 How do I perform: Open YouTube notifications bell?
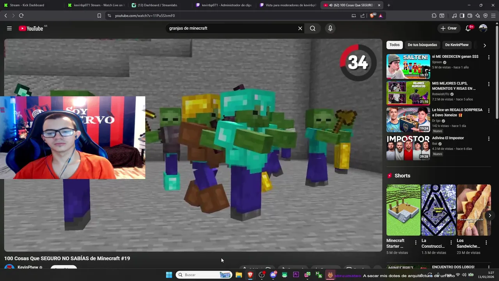pos(469,28)
